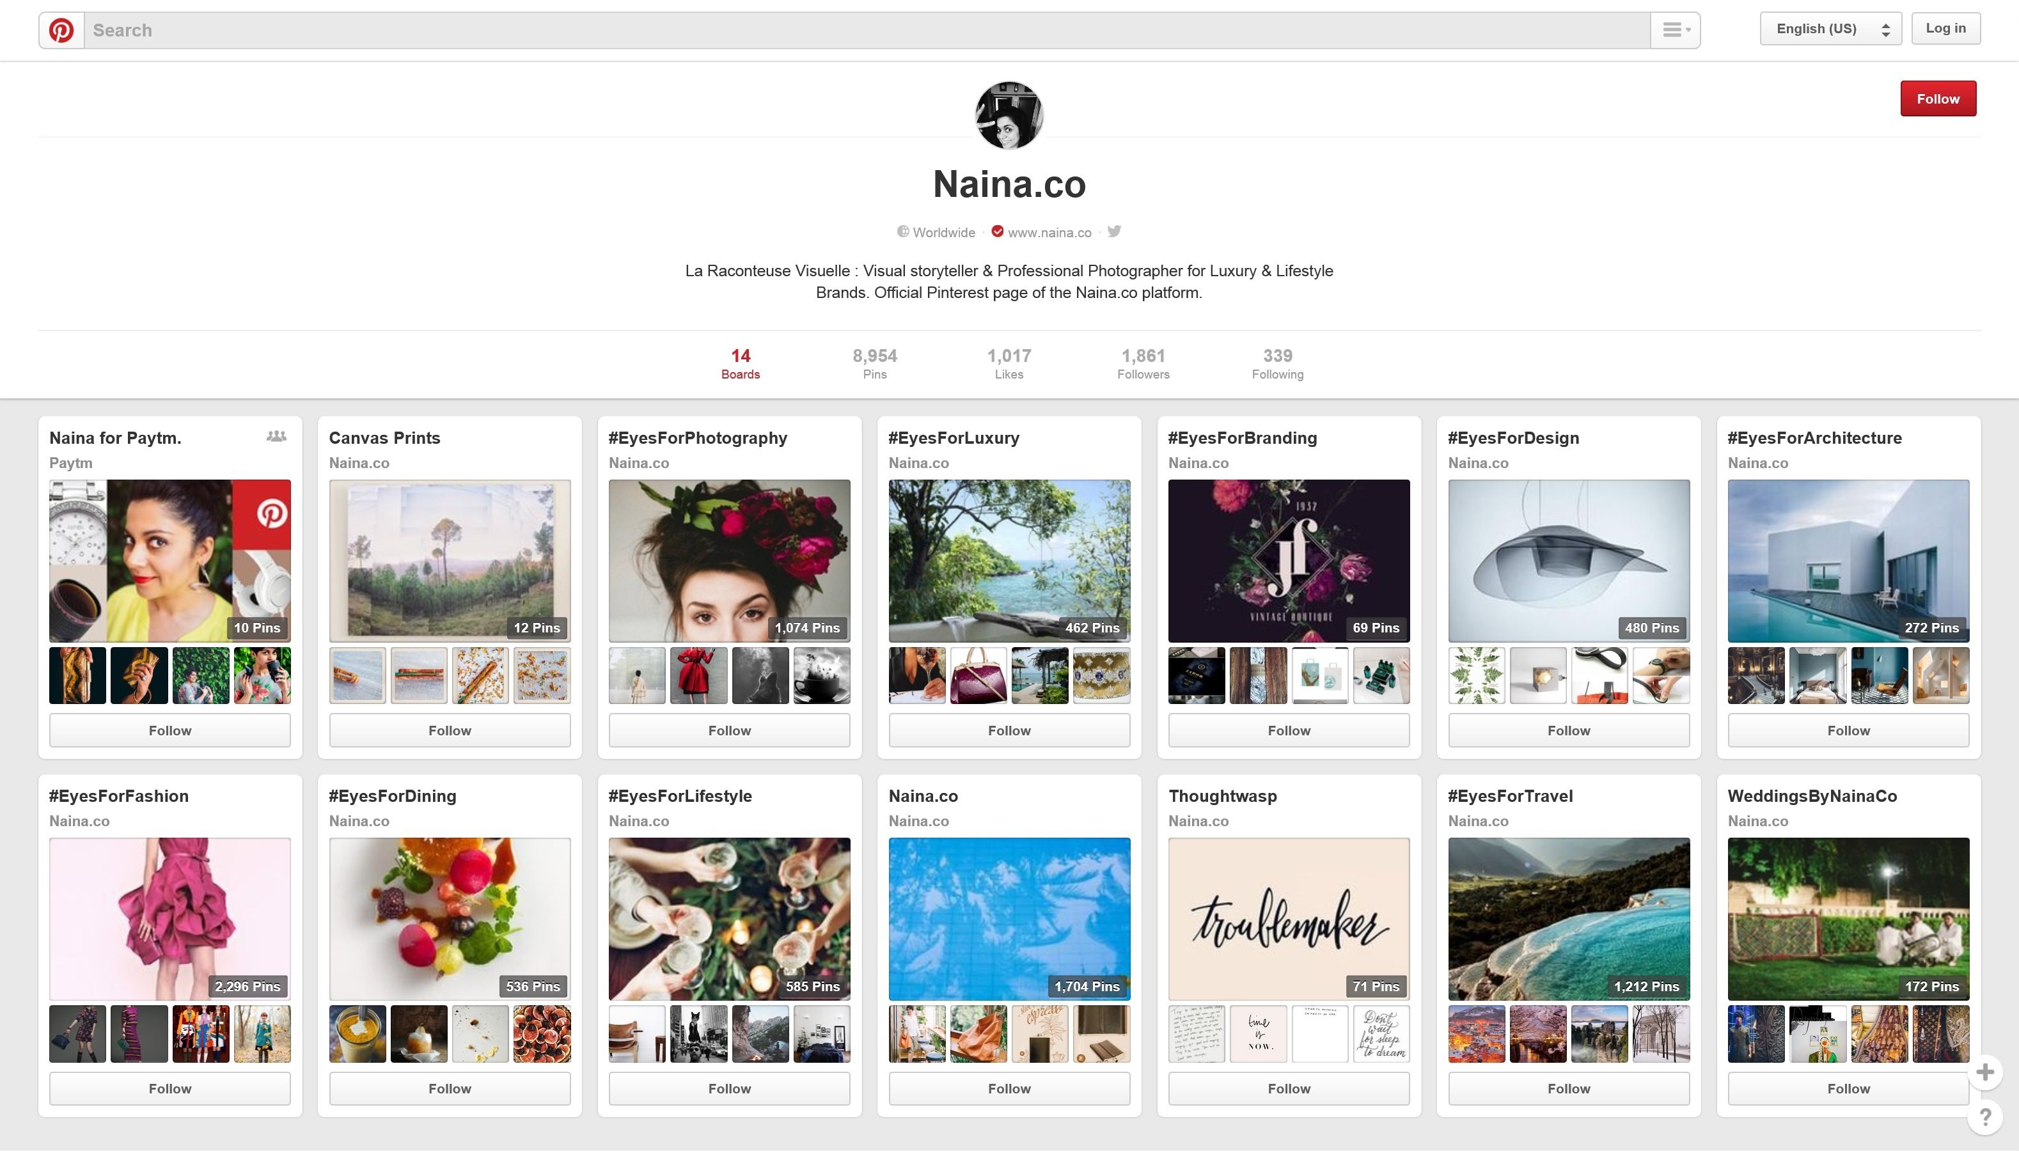Click the Search input field
The image size is (2019, 1151).
coord(867,30)
